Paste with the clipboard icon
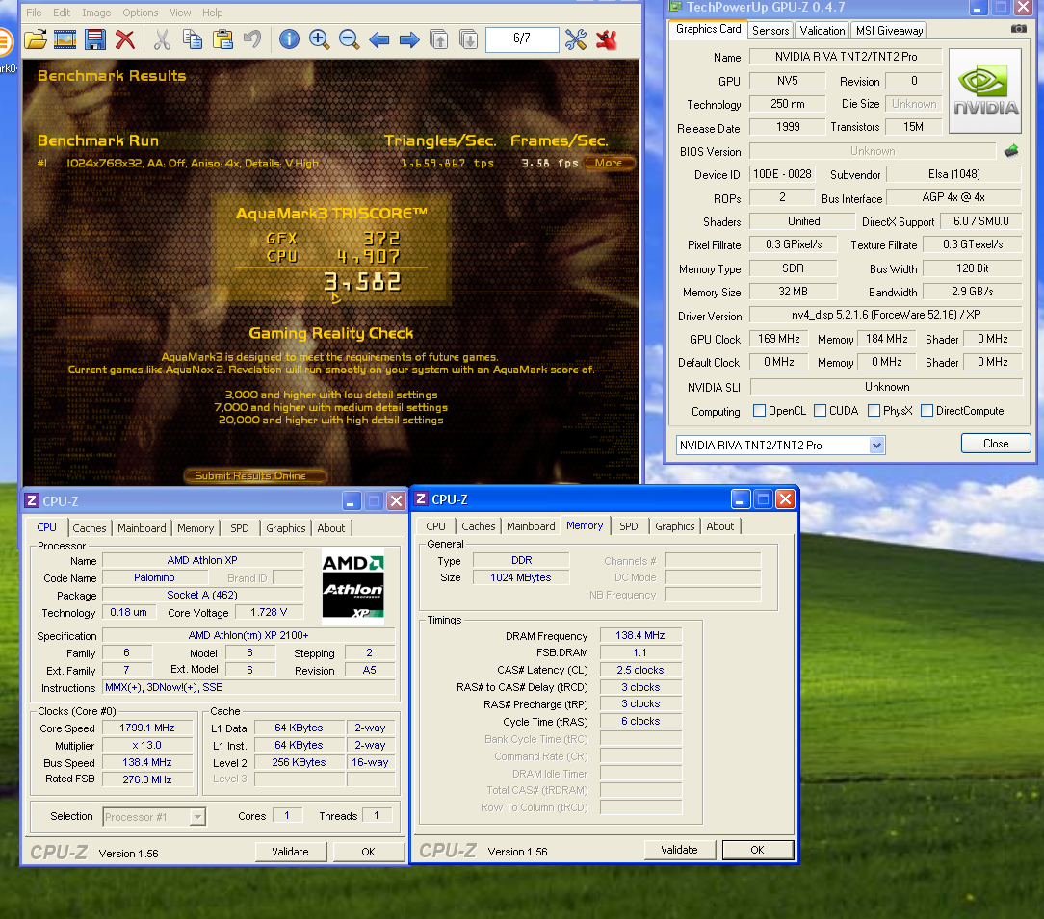The image size is (1044, 919). pyautogui.click(x=222, y=39)
